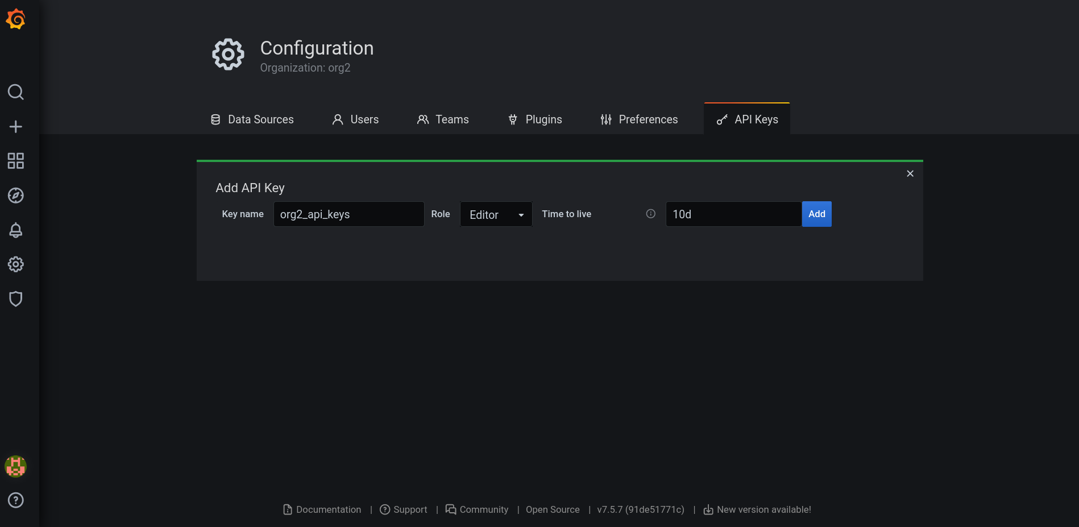The image size is (1079, 527).
Task: Switch to the Users tab
Action: 355,119
